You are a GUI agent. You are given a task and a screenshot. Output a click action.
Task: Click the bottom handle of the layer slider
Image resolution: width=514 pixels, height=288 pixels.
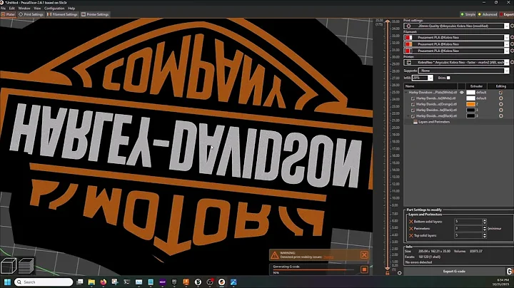(388, 268)
